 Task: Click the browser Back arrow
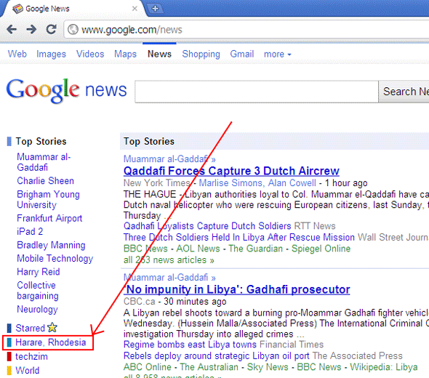[12, 29]
